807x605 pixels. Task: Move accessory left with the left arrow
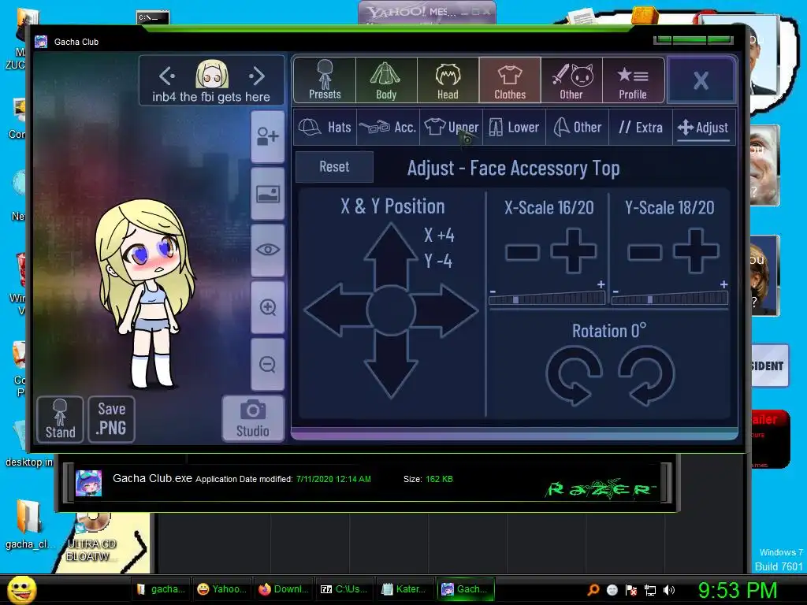[x=337, y=310]
